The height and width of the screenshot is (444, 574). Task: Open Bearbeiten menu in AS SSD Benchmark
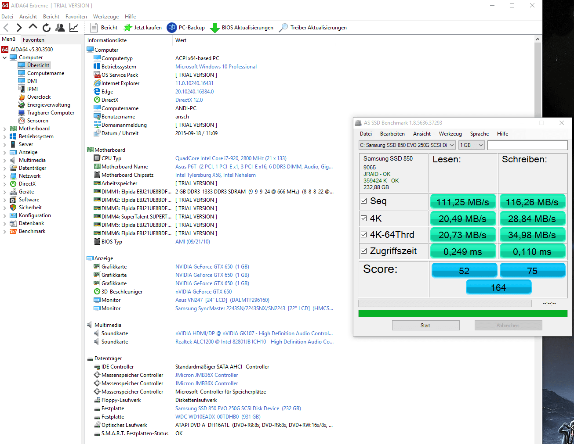pyautogui.click(x=392, y=134)
